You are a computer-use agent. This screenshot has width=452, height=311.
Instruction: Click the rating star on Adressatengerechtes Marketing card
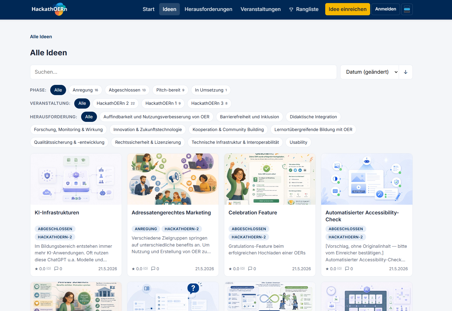(133, 269)
